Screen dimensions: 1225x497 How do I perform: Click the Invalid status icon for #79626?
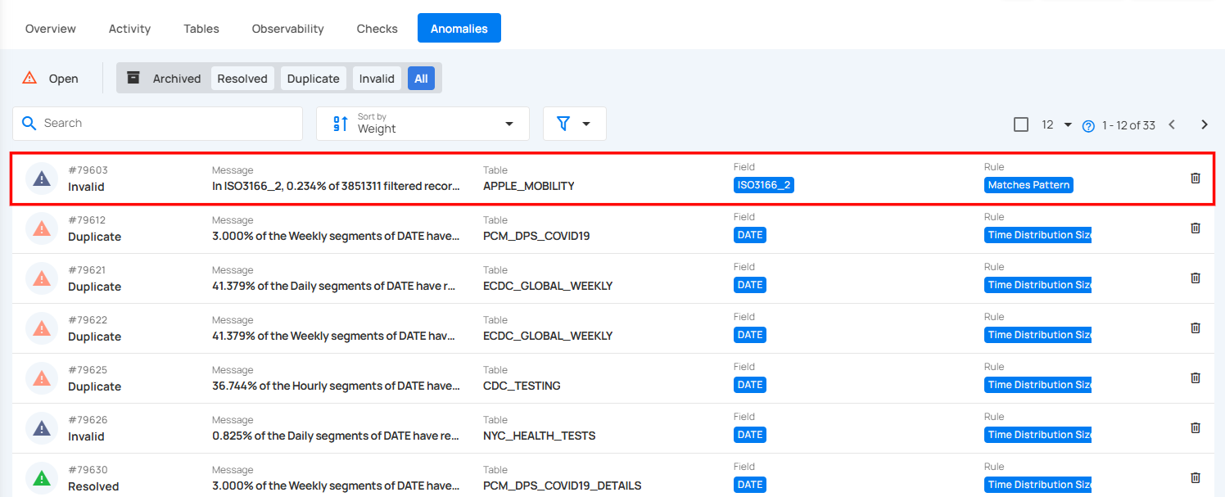42,428
